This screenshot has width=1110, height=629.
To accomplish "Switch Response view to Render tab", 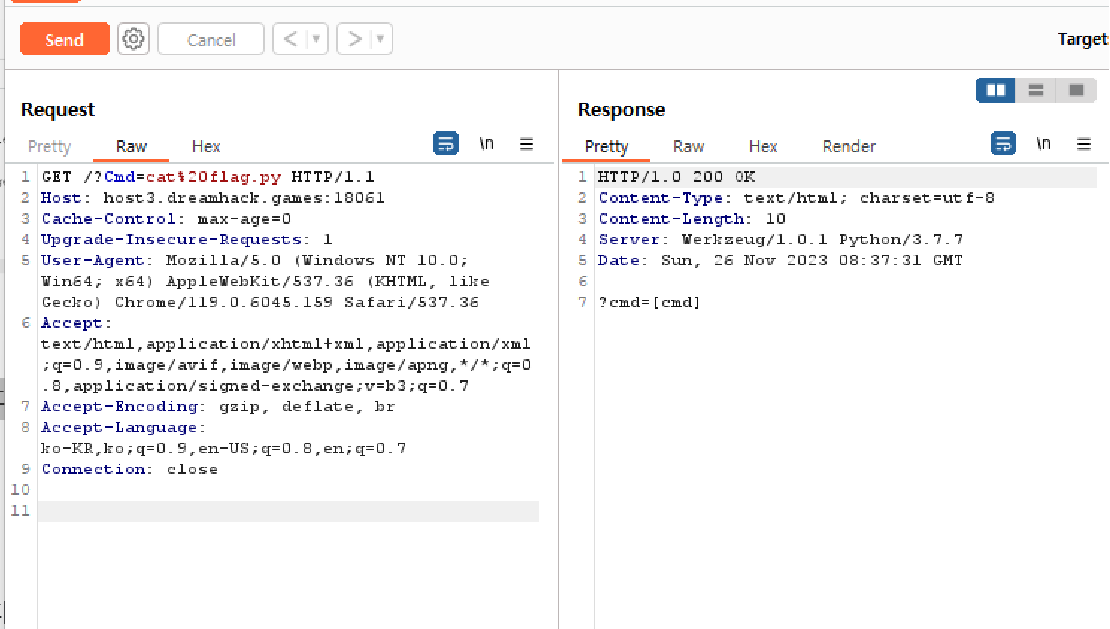I will point(849,146).
